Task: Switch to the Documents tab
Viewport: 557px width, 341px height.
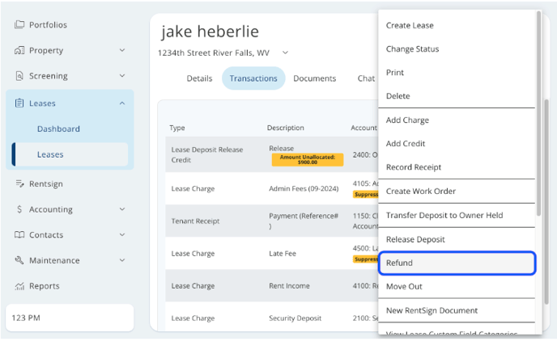Action: pyautogui.click(x=314, y=78)
